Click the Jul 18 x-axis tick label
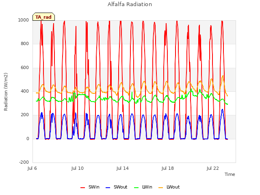The height and width of the screenshot is (195, 260). 168,168
